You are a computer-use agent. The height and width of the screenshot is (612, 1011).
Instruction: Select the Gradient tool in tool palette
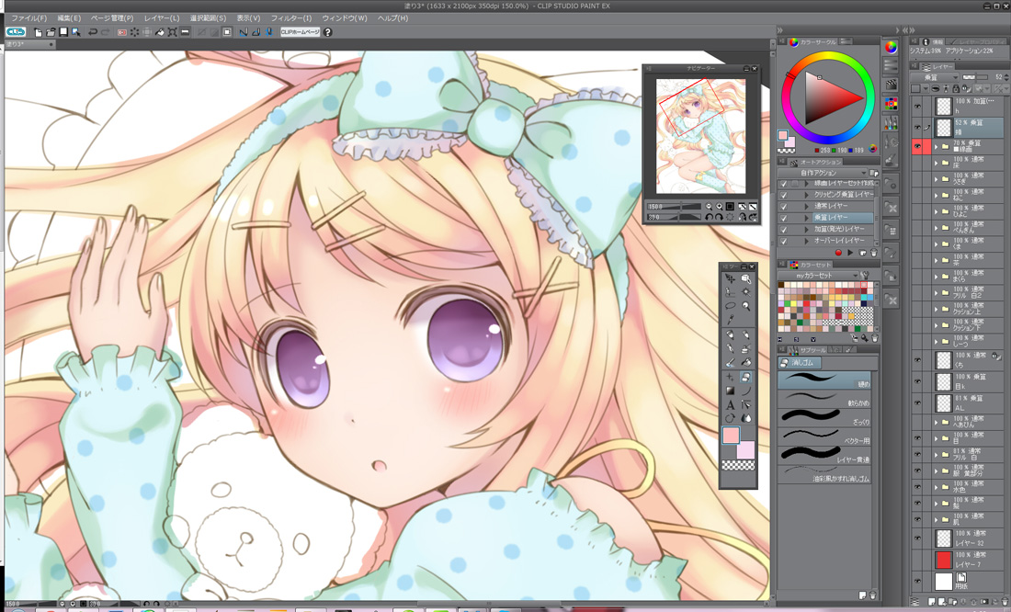pos(730,391)
